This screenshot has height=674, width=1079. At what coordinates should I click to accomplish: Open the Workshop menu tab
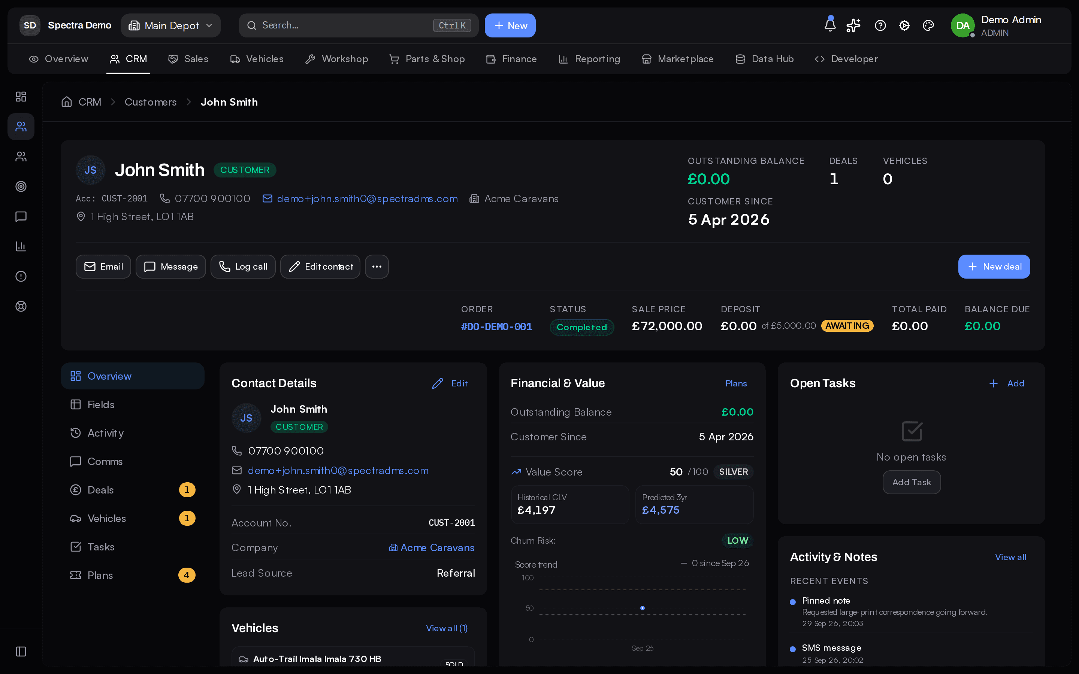coord(337,59)
